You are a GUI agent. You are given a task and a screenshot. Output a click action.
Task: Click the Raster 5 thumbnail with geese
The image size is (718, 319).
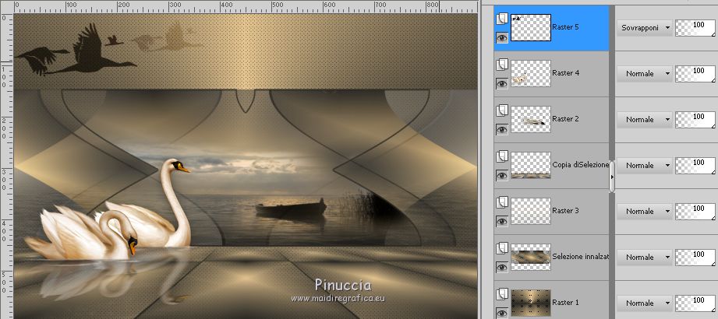(531, 28)
